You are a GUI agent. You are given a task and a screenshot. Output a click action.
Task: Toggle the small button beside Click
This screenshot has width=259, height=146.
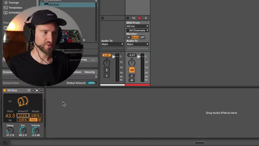tap(40, 120)
